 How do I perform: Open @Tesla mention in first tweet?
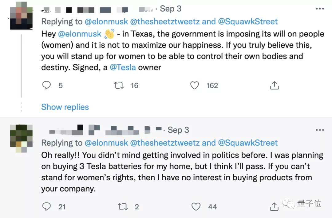[123, 67]
